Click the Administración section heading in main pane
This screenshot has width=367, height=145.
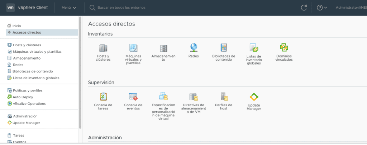click(x=105, y=137)
